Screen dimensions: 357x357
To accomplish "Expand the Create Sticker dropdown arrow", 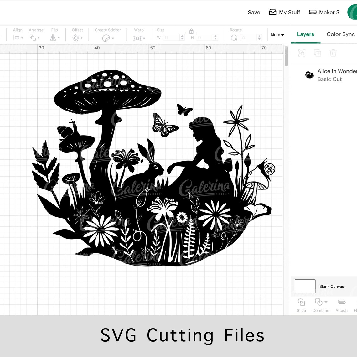I will point(113,38).
